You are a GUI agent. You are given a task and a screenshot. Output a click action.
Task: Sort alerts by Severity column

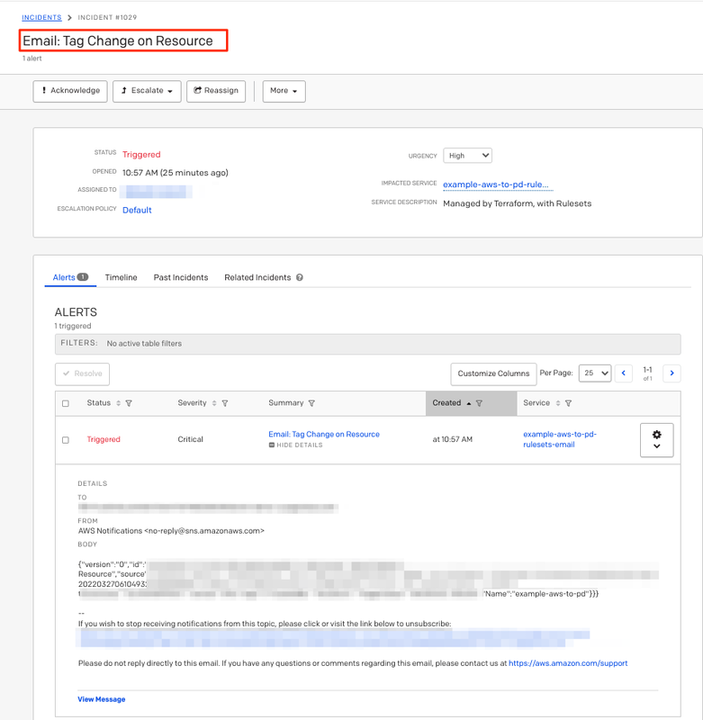click(214, 403)
